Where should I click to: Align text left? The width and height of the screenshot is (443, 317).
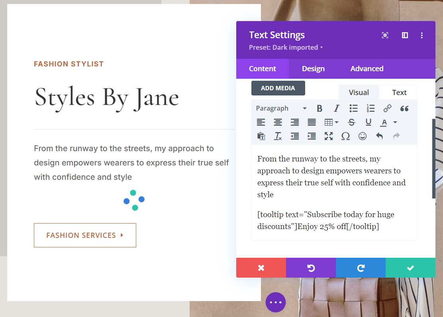coord(261,122)
